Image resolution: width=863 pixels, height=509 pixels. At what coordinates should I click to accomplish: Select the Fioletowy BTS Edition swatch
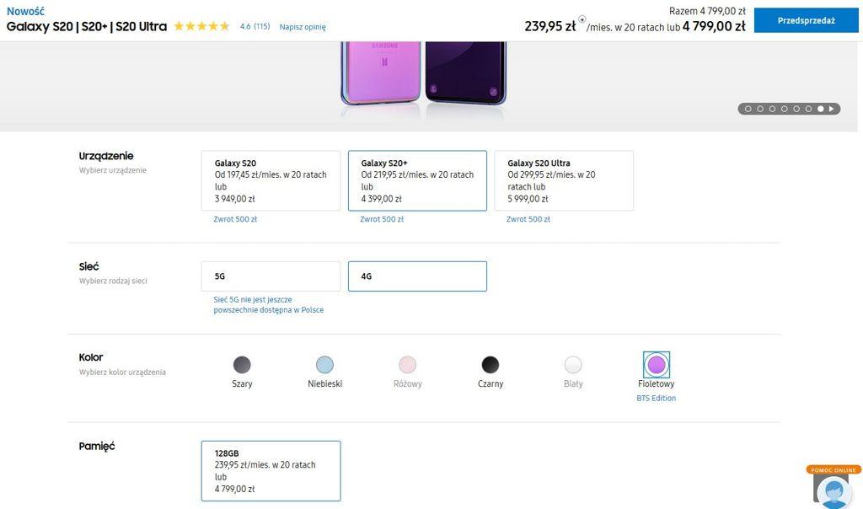657,365
